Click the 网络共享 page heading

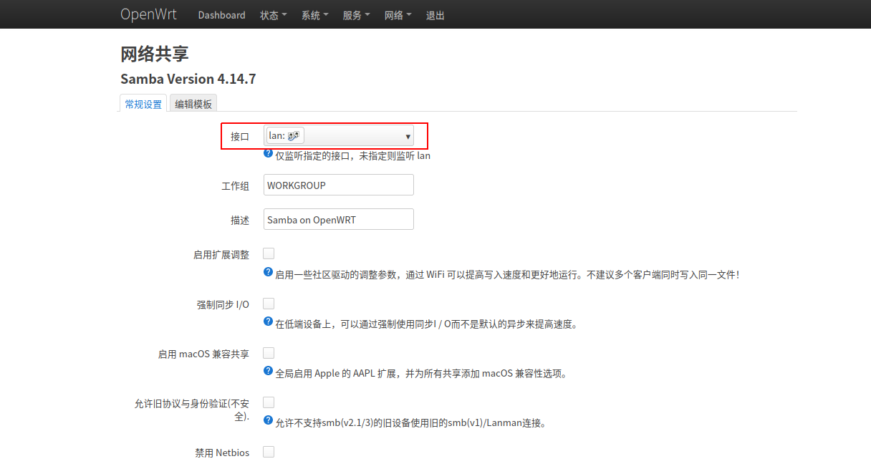point(155,54)
